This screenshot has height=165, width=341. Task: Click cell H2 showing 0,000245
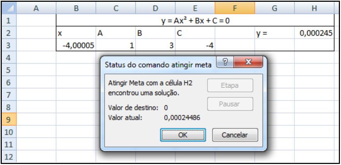[x=314, y=33]
